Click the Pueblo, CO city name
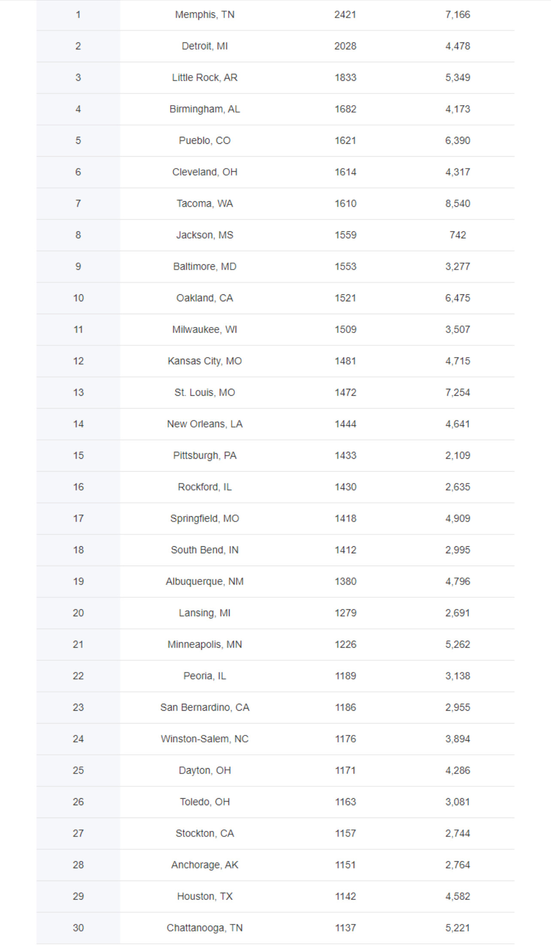 point(205,141)
